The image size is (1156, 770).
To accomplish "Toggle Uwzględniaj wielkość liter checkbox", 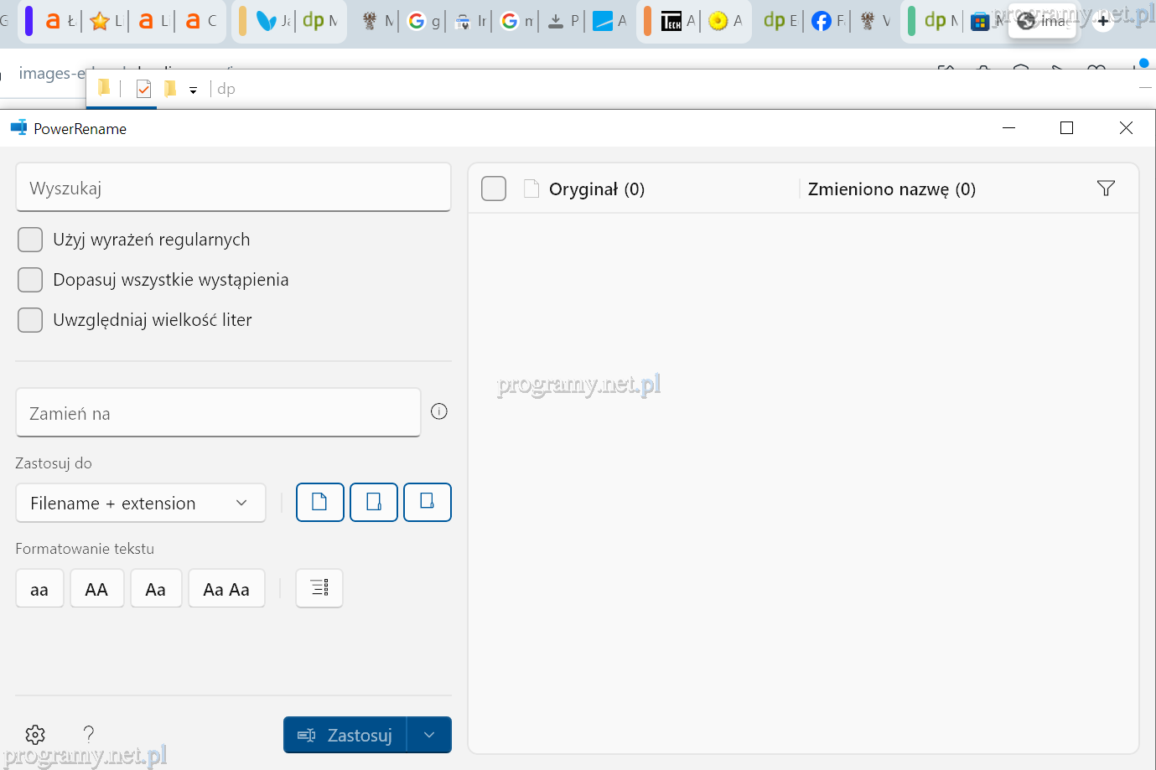I will 30,320.
